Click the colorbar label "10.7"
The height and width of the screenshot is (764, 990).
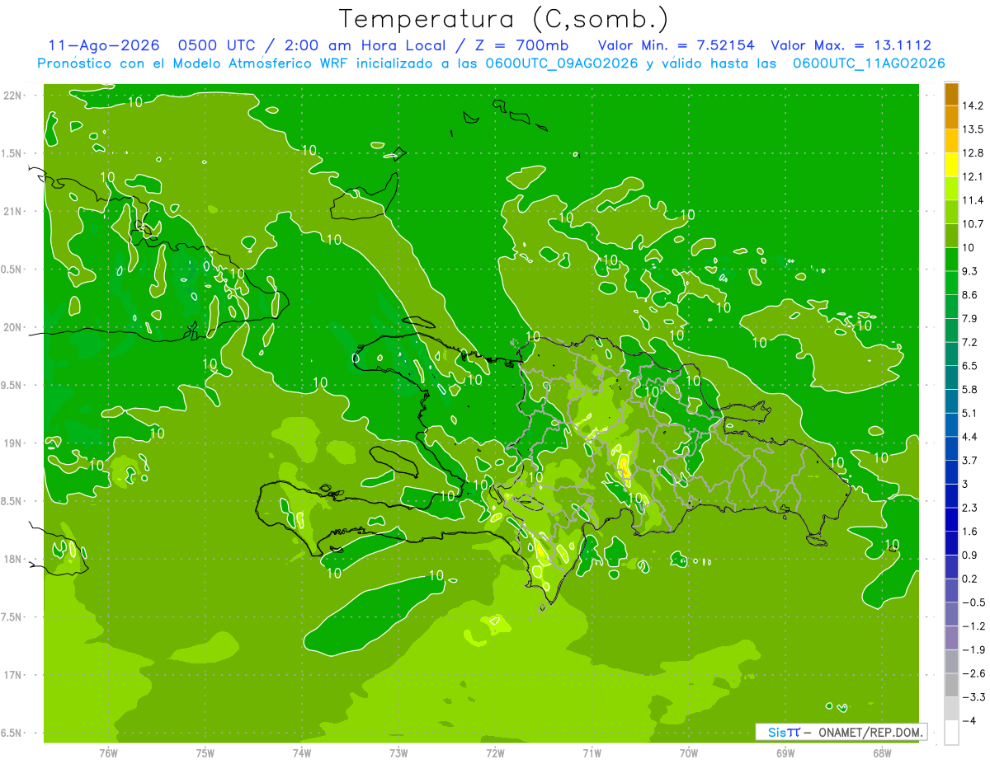coord(973,224)
